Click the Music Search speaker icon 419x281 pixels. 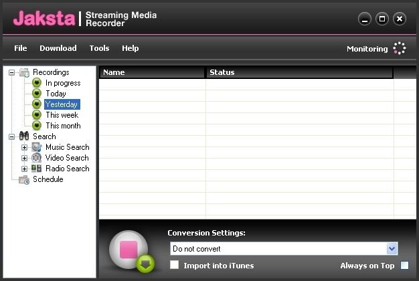pos(37,147)
